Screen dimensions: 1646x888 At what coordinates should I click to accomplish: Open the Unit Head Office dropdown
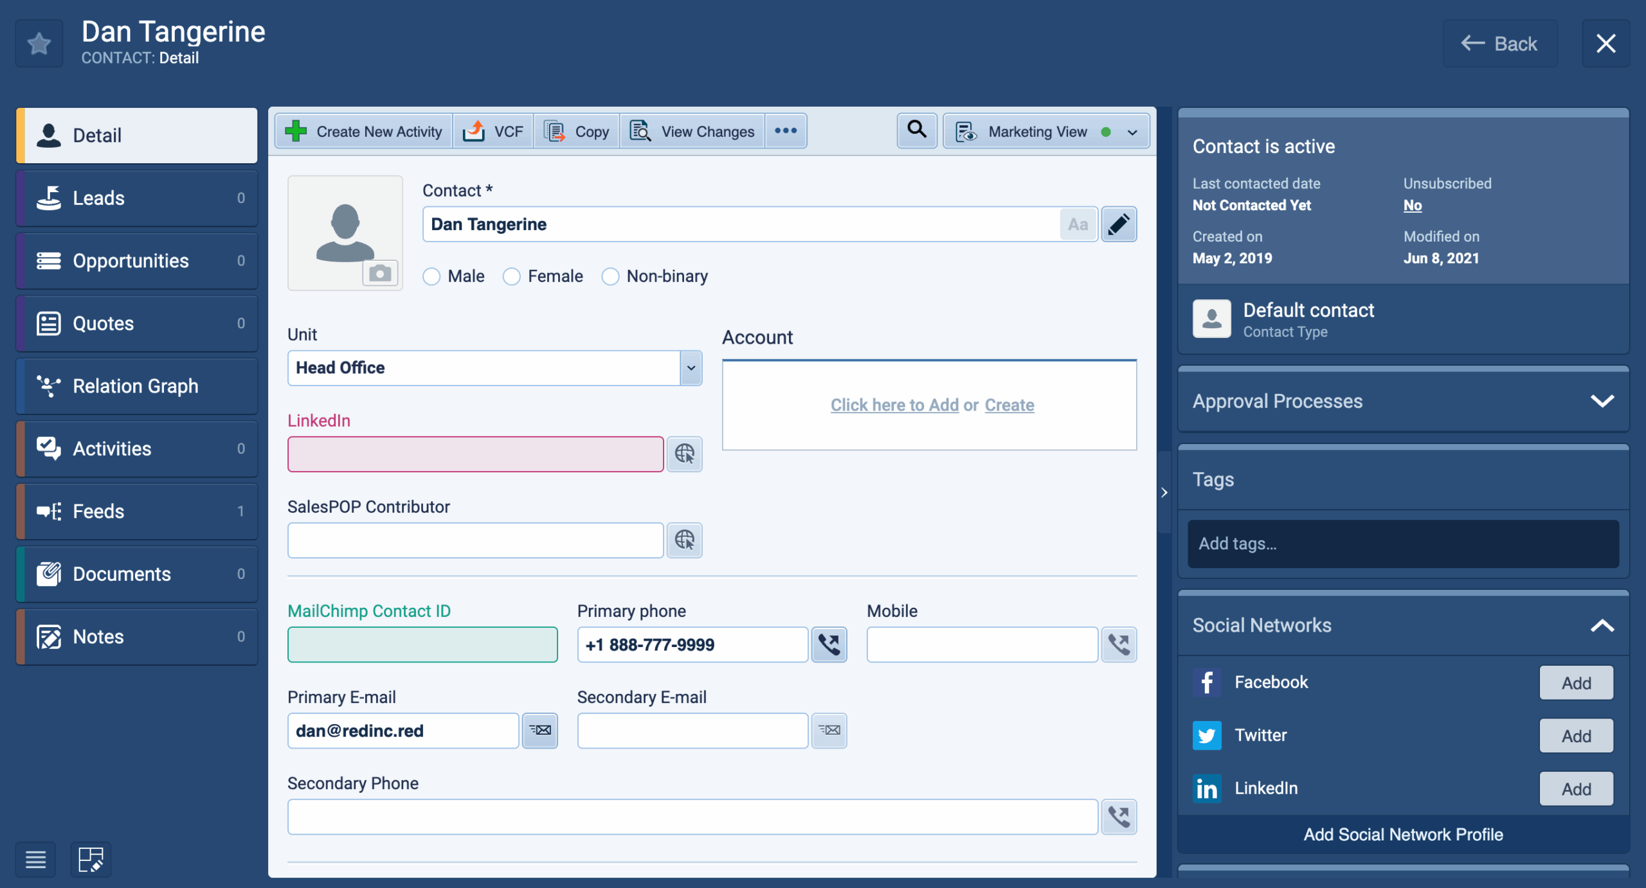coord(691,368)
